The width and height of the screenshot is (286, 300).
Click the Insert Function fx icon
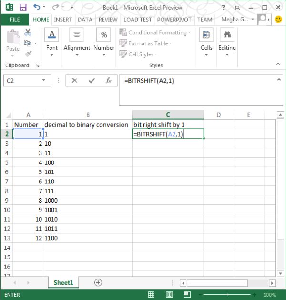click(109, 81)
